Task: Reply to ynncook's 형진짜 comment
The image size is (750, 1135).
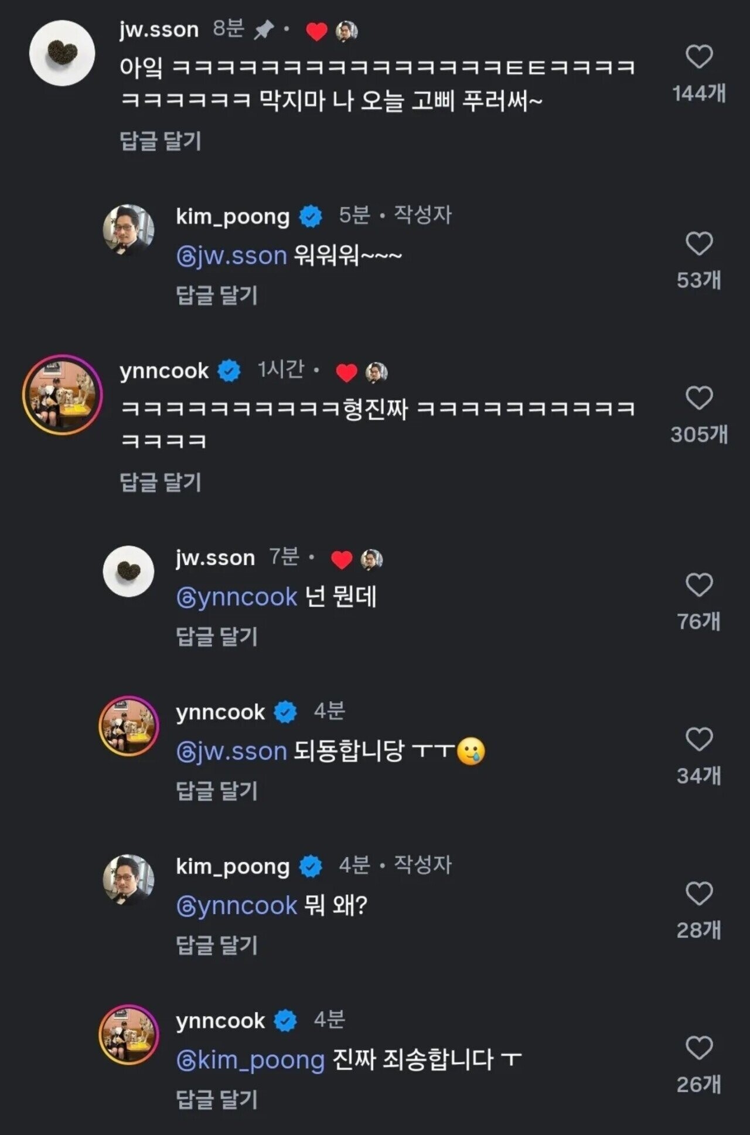Action: click(161, 482)
